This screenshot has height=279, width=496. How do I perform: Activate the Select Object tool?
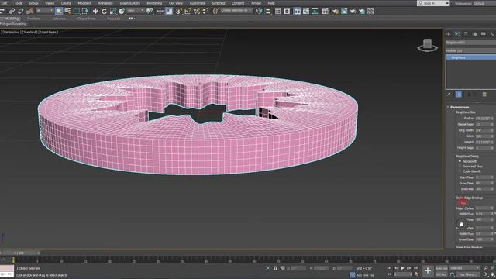point(59,11)
